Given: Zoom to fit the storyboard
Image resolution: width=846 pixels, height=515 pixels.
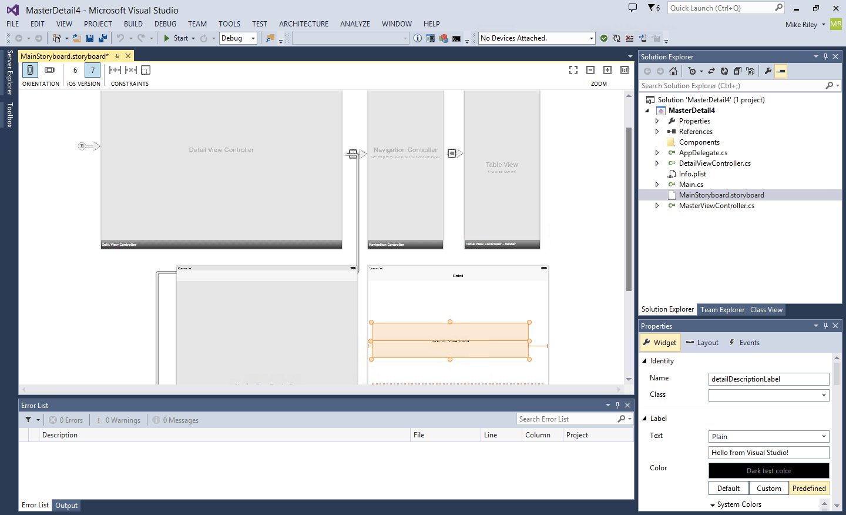Looking at the screenshot, I should (x=573, y=70).
